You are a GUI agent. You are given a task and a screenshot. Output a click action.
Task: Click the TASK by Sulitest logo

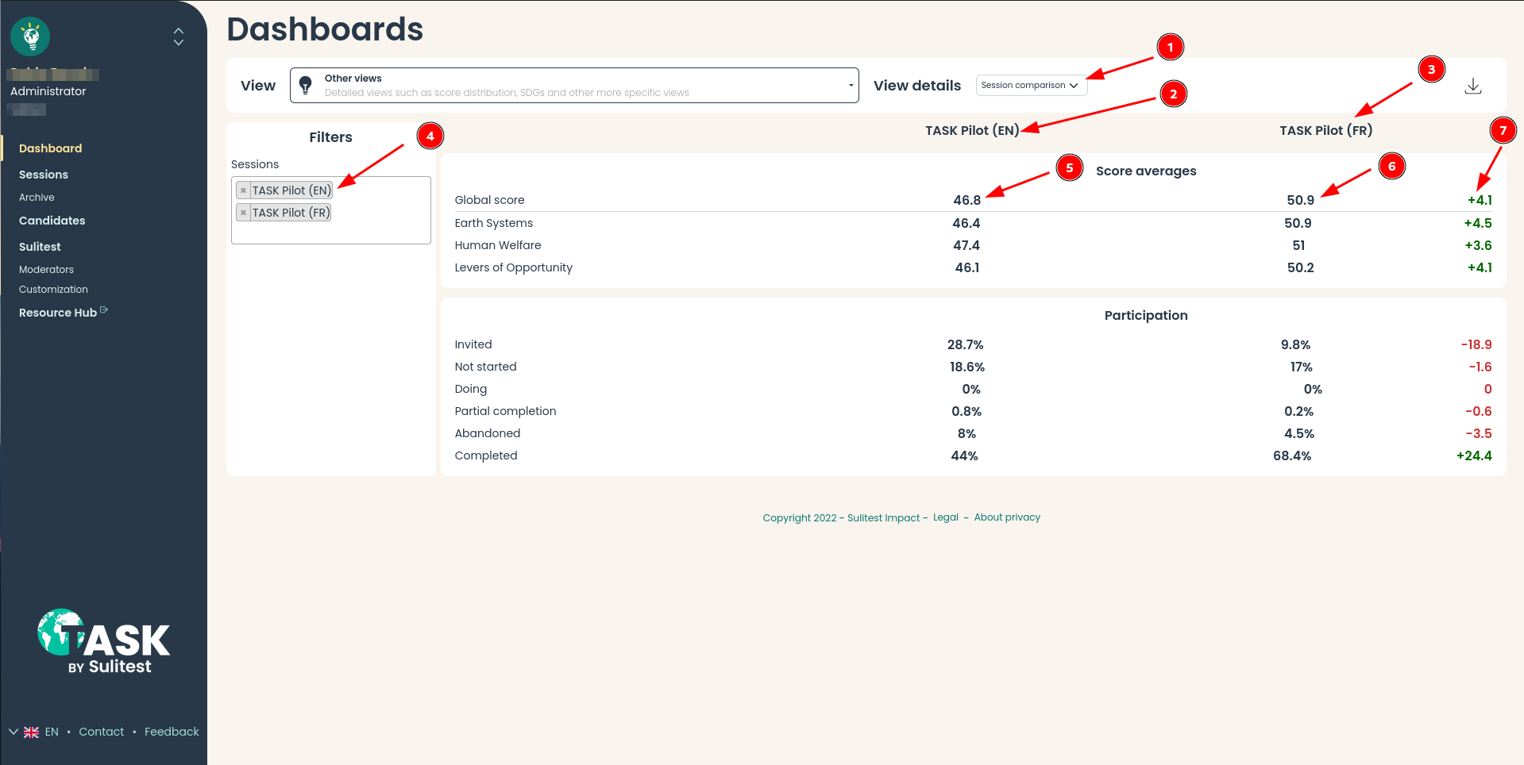pyautogui.click(x=104, y=642)
